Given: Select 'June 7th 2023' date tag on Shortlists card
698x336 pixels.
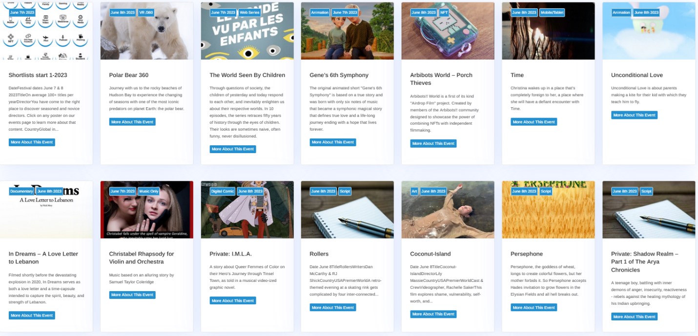Looking at the screenshot, I should 22,13.
